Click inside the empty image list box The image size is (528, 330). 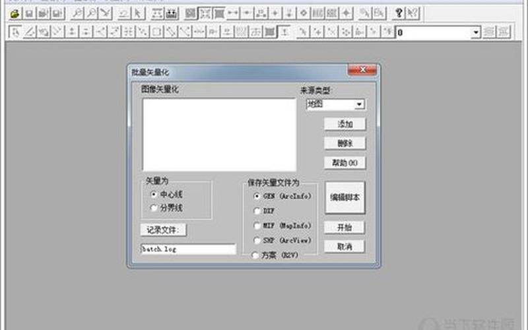219,135
